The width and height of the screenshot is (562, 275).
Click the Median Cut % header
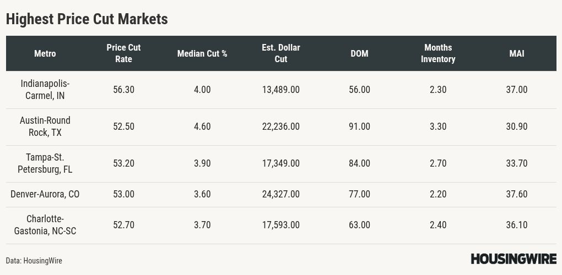click(202, 53)
